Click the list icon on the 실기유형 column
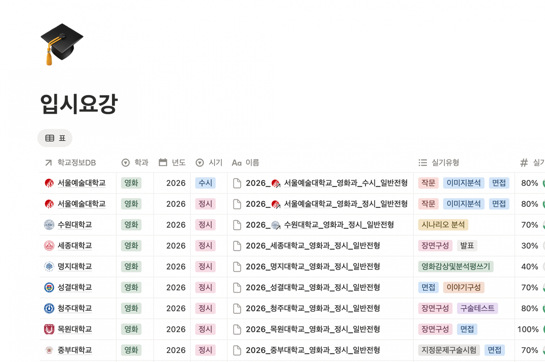The height and width of the screenshot is (362, 545). click(x=422, y=162)
